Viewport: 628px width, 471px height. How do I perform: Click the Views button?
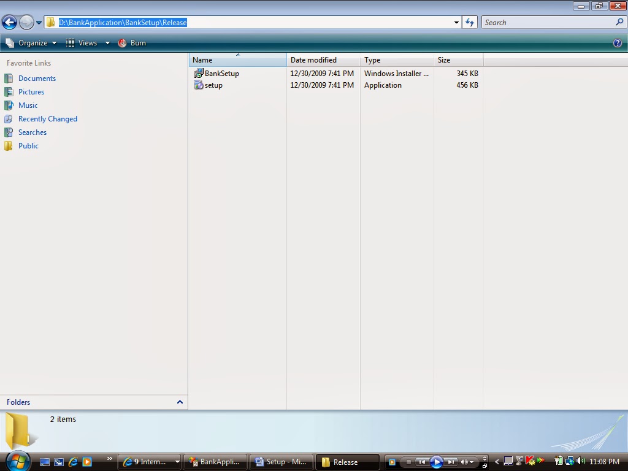(x=82, y=43)
